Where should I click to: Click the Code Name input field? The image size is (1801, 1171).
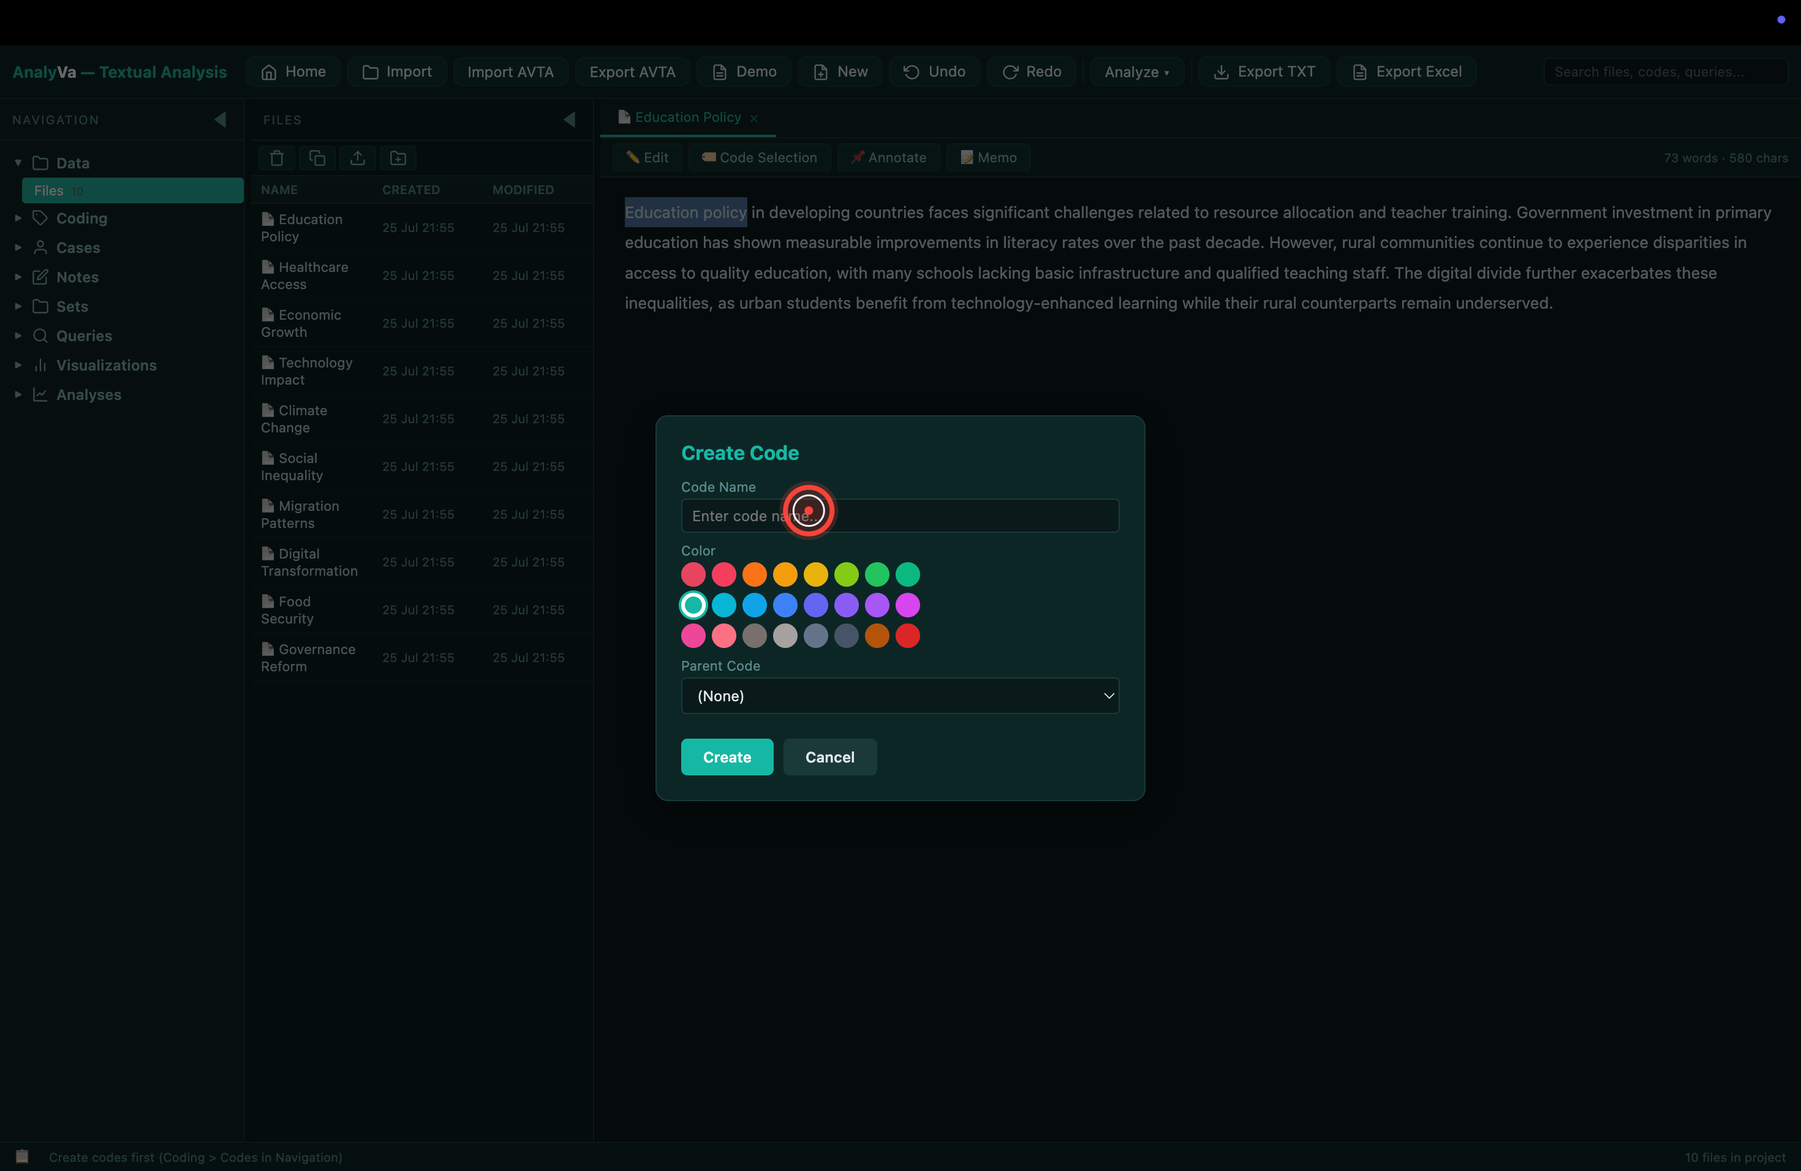tap(900, 516)
